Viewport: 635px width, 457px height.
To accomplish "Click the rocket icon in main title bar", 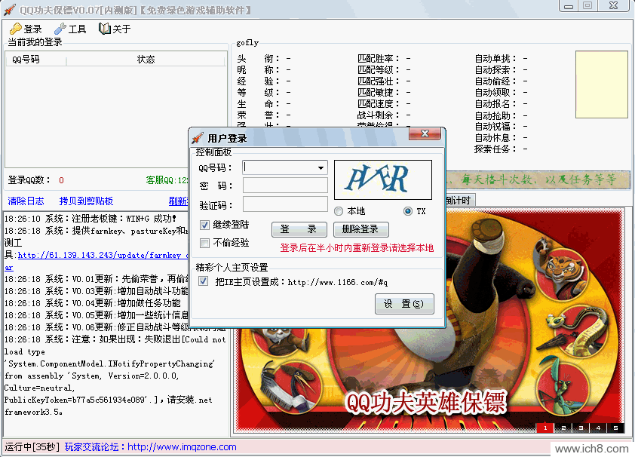I will click(x=10, y=9).
